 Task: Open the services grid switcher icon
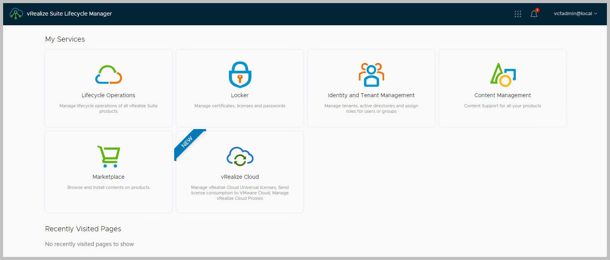point(517,14)
